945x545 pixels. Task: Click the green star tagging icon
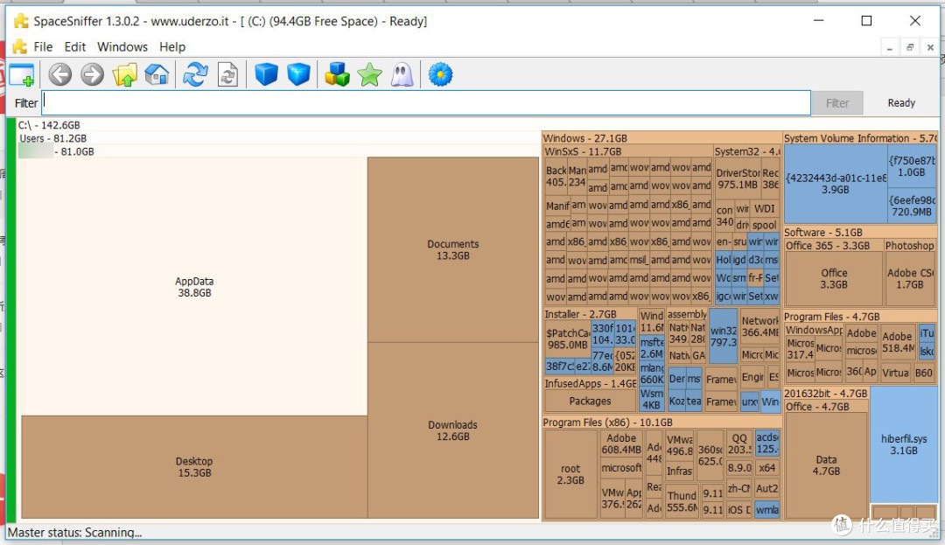(369, 75)
